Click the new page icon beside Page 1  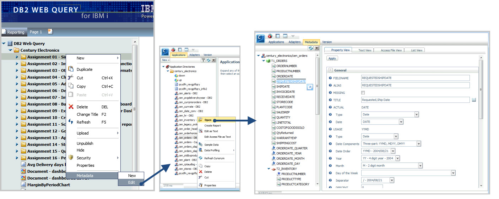(x=50, y=32)
